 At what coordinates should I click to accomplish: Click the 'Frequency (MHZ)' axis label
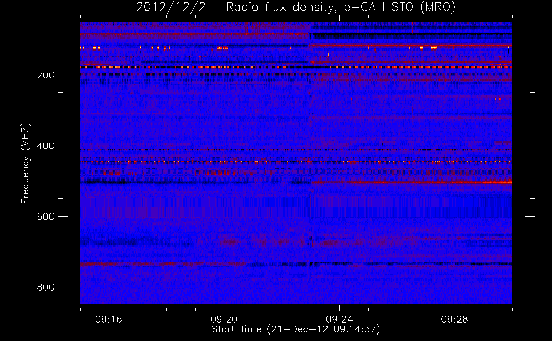(x=26, y=164)
